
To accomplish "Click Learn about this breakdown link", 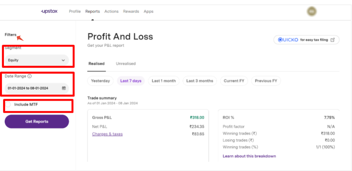I will pos(249,156).
